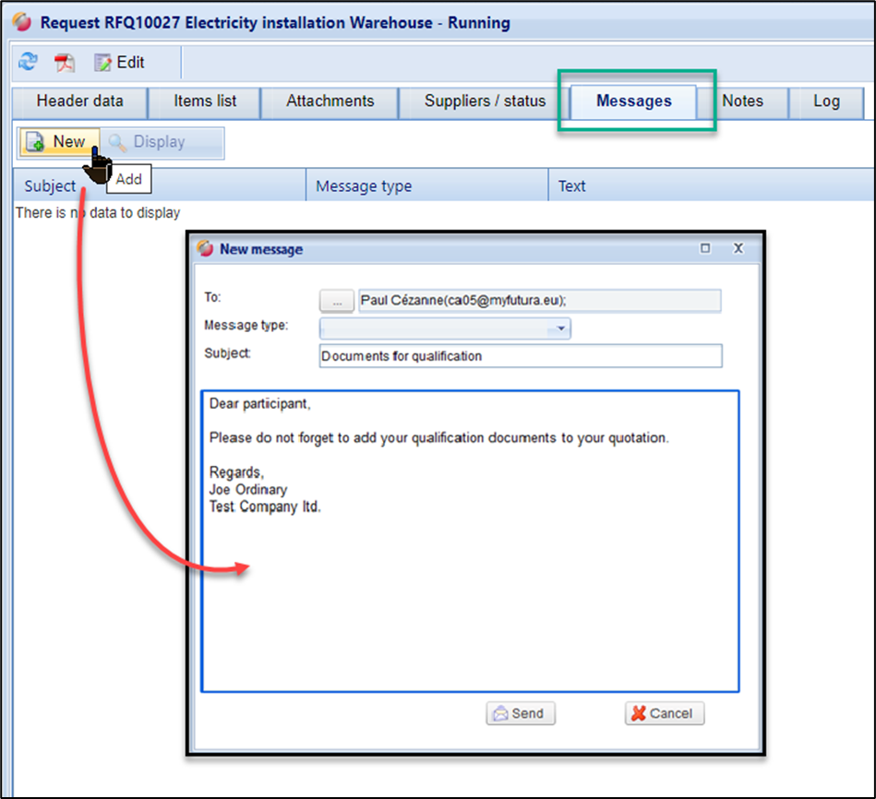This screenshot has height=799, width=876.
Task: Open the Attachments tab
Action: tap(330, 101)
